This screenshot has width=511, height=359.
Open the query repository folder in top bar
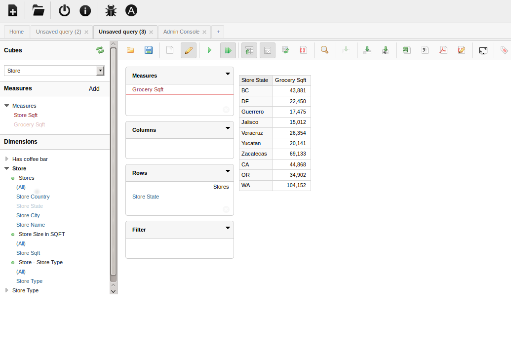point(38,11)
